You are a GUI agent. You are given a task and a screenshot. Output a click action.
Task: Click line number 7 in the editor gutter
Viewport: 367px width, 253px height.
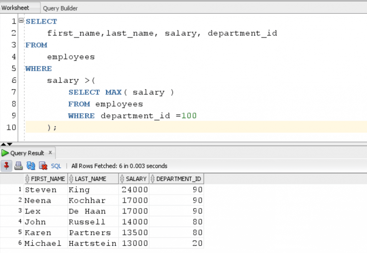(x=13, y=92)
